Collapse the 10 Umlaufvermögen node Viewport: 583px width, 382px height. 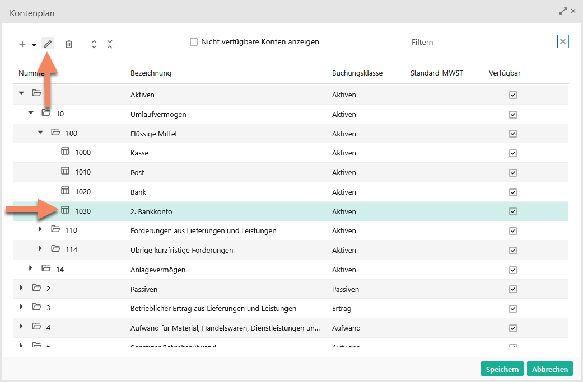(31, 112)
